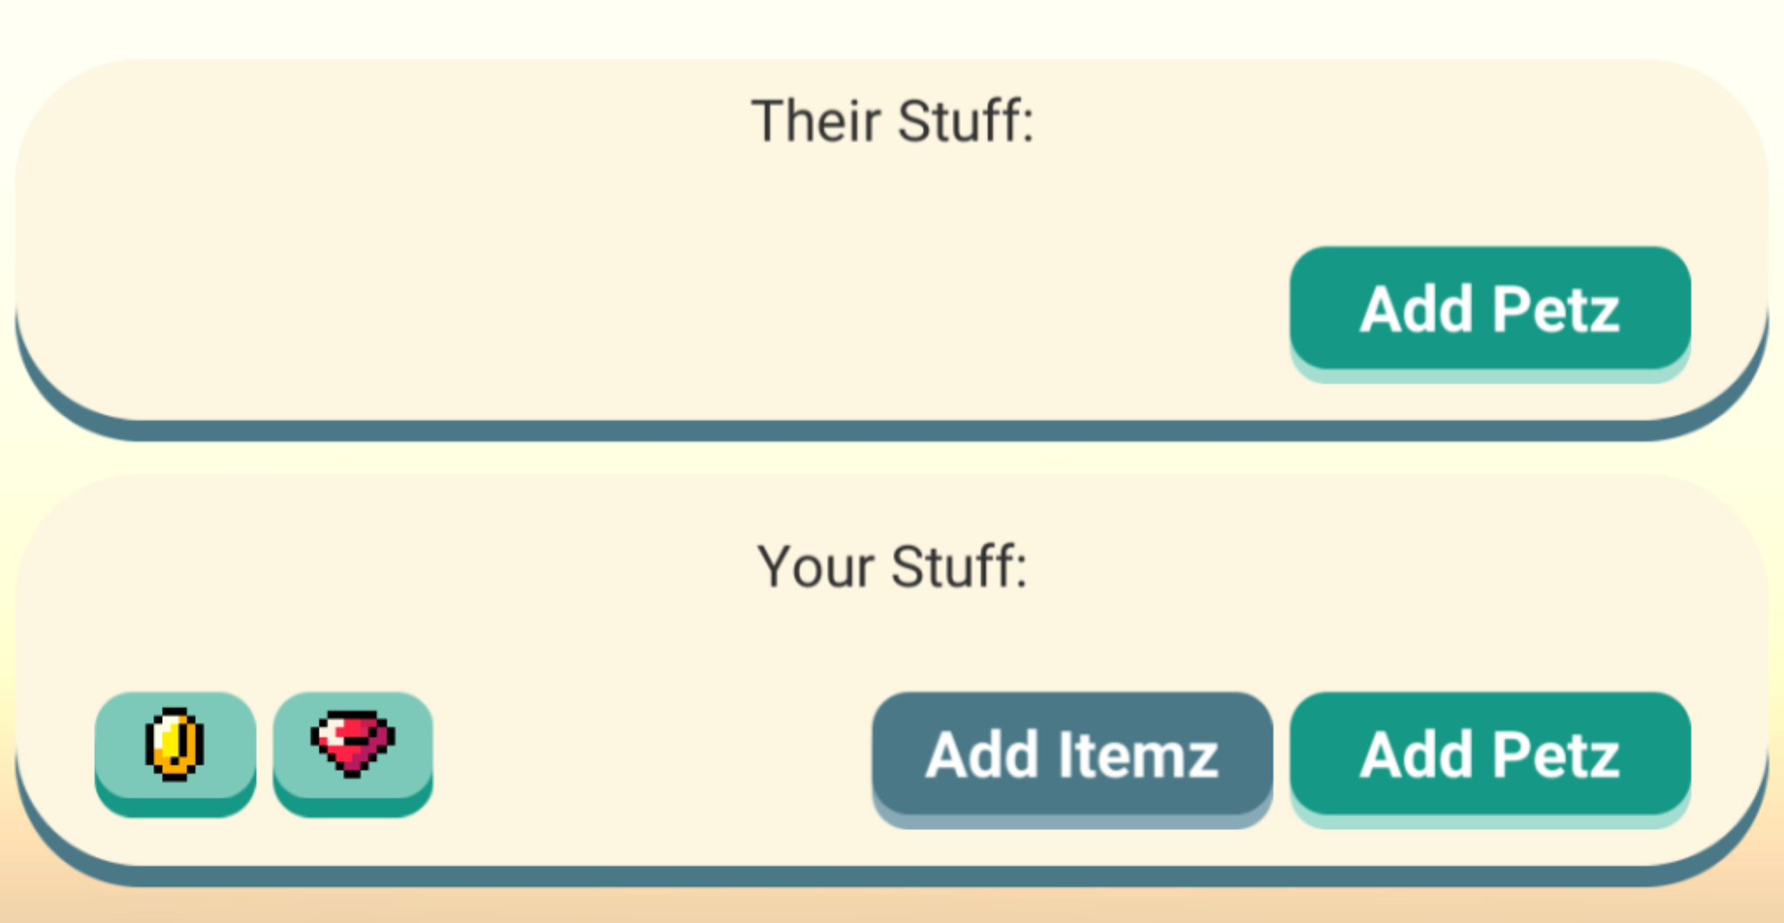Hit the top teal Add Petz button
The height and width of the screenshot is (923, 1784).
coord(1490,308)
